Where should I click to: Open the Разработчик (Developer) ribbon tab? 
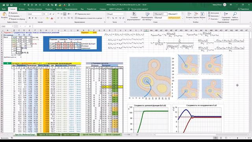91,9
